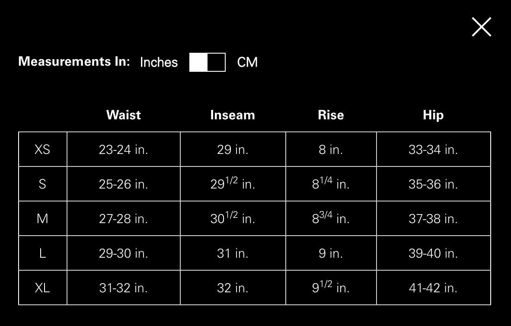Click the Rise column header
This screenshot has height=326, width=511.
(331, 115)
